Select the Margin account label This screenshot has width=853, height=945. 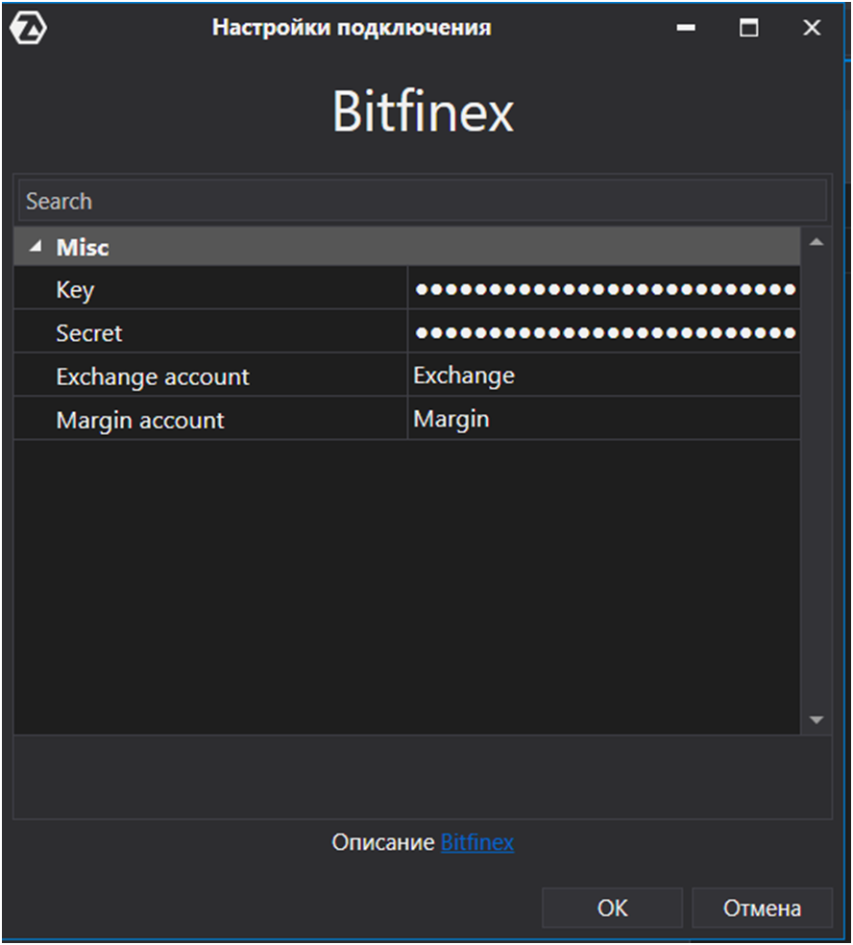coord(140,420)
